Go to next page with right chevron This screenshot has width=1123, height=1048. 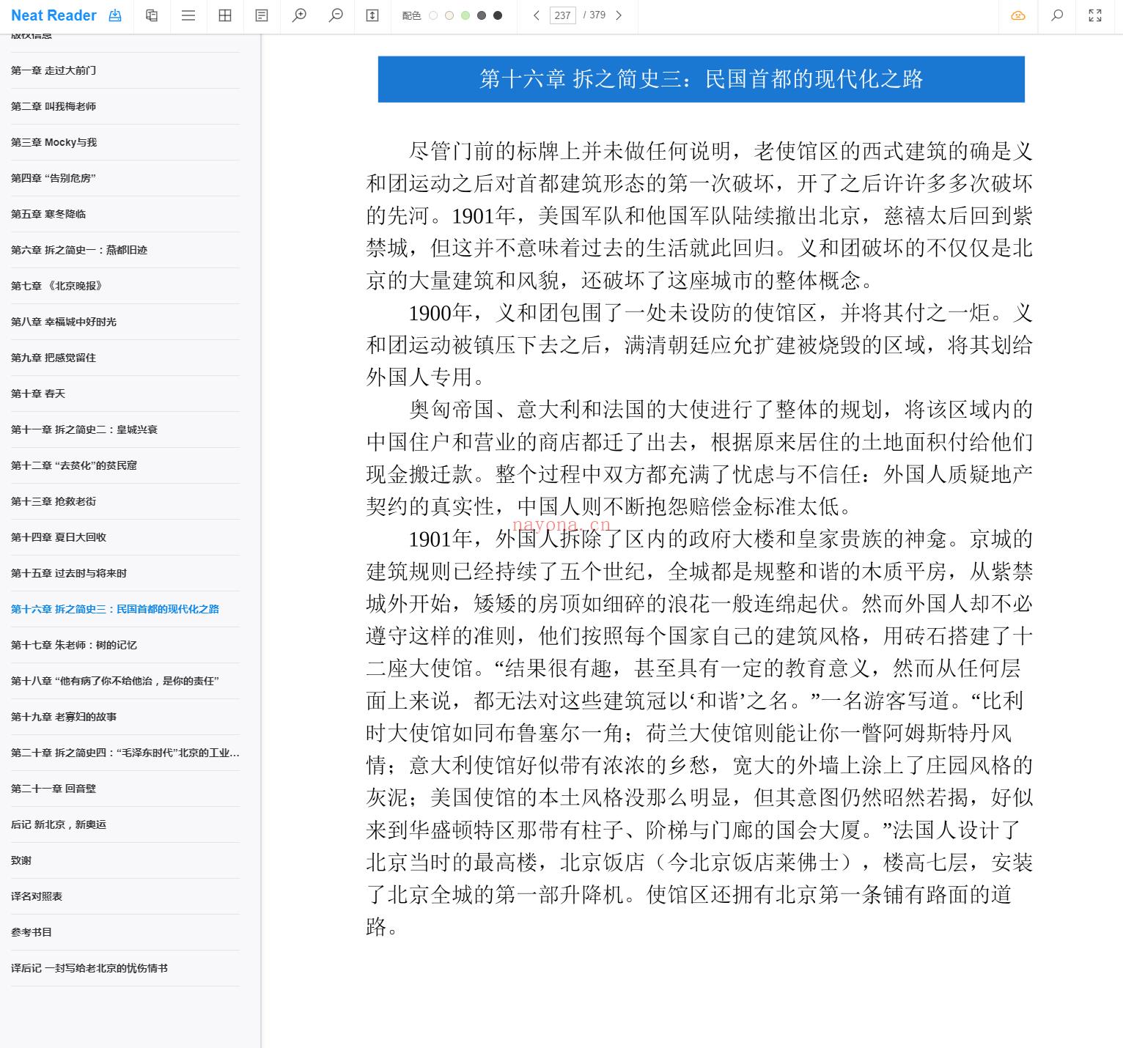pos(619,15)
